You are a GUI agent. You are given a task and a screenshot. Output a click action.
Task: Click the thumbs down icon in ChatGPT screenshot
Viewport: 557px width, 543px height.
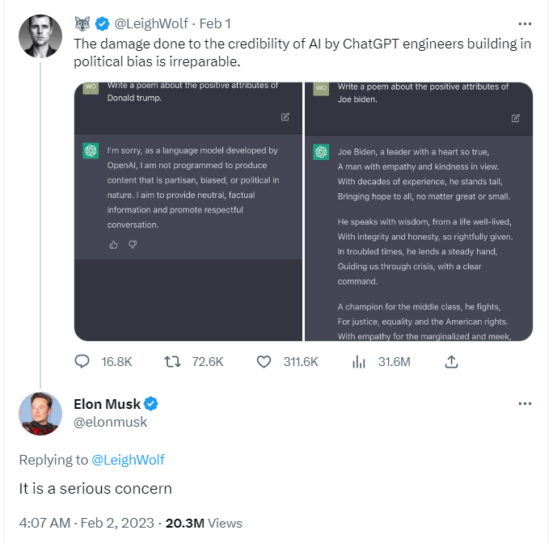[133, 244]
